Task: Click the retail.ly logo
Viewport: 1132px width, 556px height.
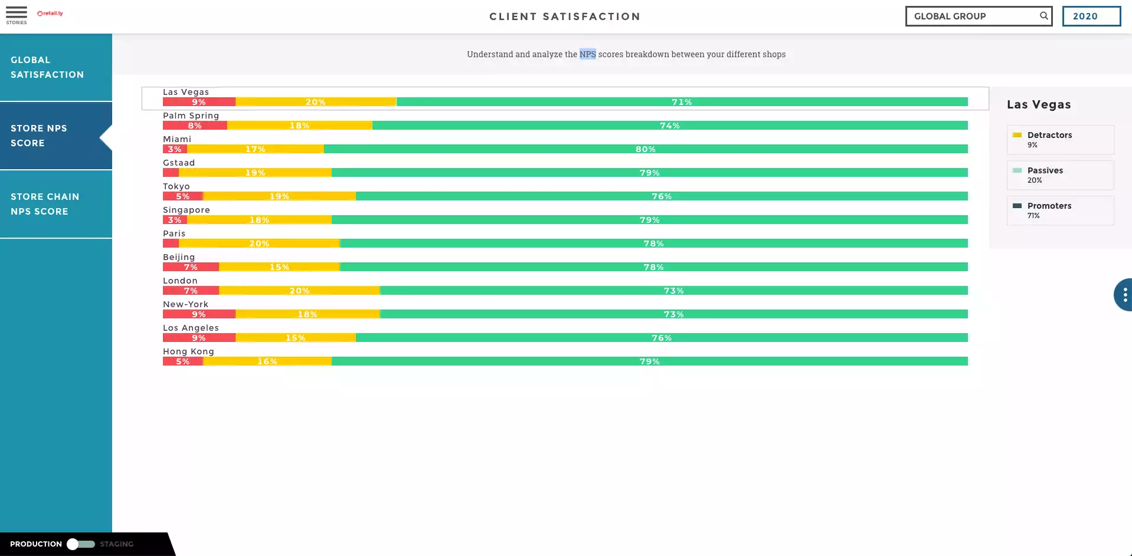Action: [50, 13]
